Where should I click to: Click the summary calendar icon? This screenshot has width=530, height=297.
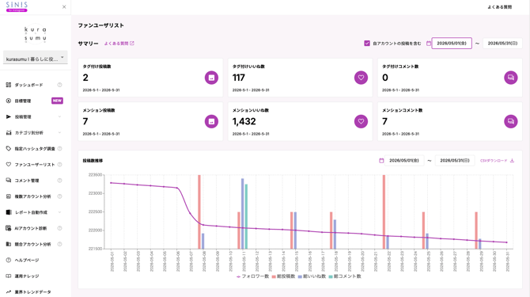[428, 44]
